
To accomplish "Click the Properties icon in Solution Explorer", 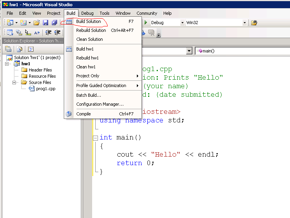I will pos(8,49).
